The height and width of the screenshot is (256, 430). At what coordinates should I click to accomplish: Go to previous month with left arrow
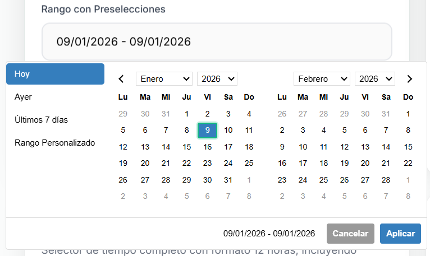pos(122,79)
